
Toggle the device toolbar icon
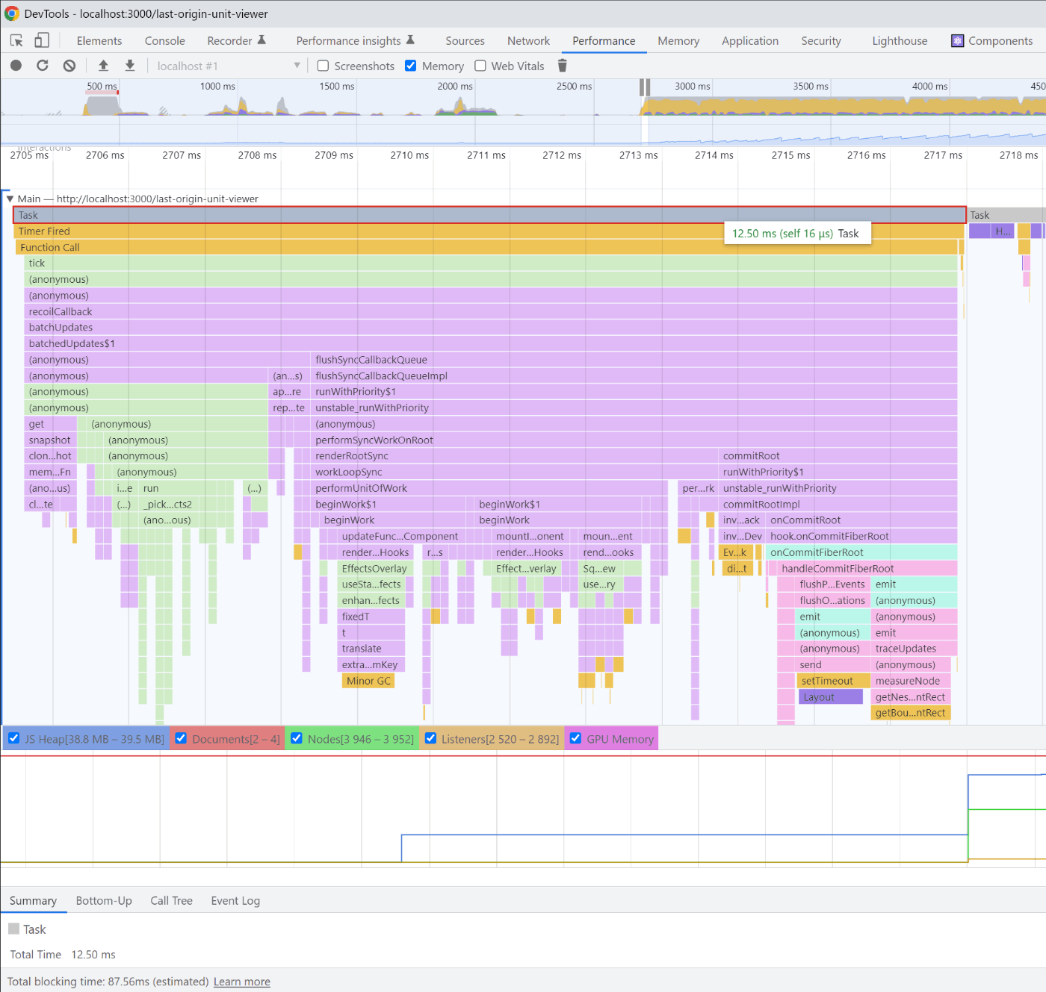(42, 40)
